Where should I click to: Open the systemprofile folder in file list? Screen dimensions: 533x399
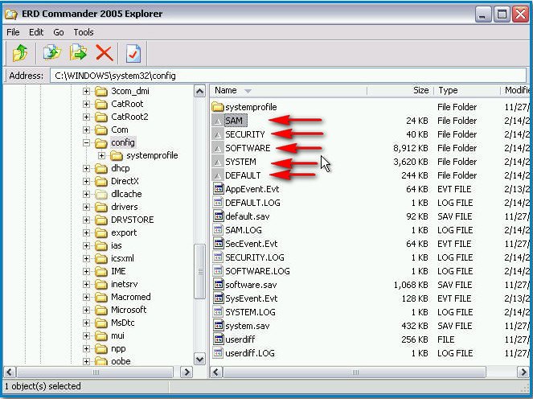click(x=249, y=107)
